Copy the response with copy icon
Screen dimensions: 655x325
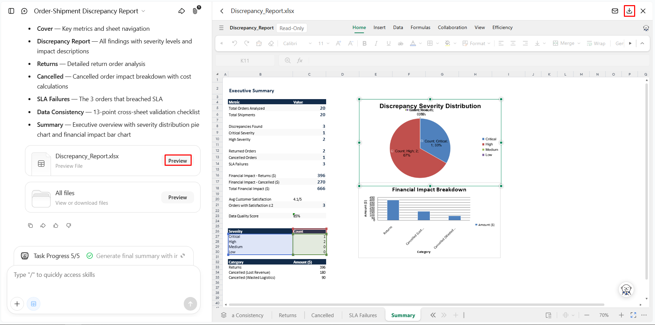(x=30, y=226)
